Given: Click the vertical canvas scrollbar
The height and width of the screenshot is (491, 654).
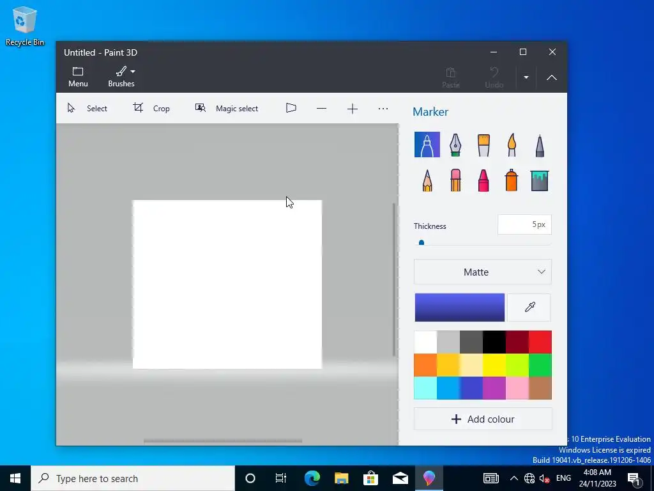Looking at the screenshot, I should [x=393, y=279].
